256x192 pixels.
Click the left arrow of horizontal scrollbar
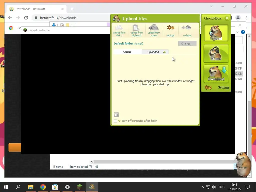click(92, 162)
